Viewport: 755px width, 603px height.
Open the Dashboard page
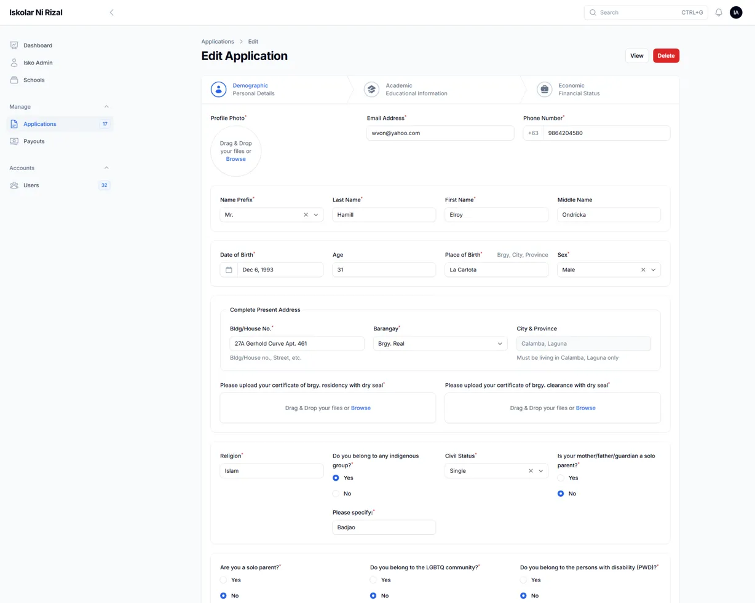tap(60, 45)
